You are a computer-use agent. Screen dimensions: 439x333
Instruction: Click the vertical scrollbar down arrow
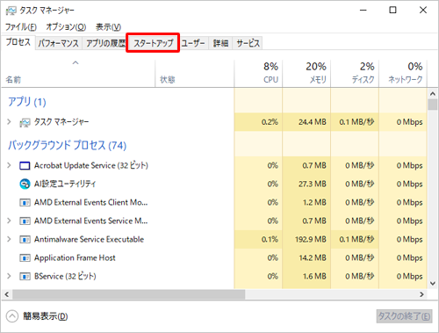433,284
